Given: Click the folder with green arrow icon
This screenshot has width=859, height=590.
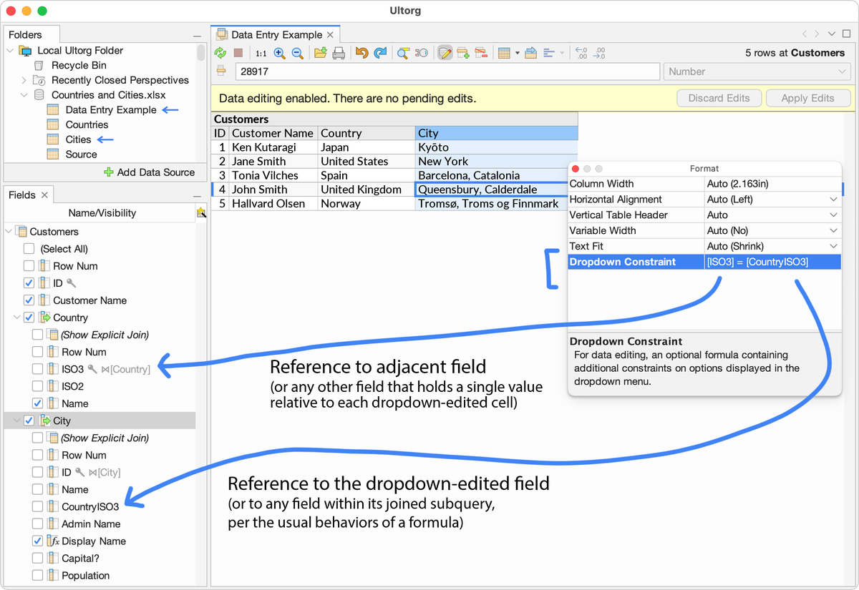Looking at the screenshot, I should click(320, 53).
